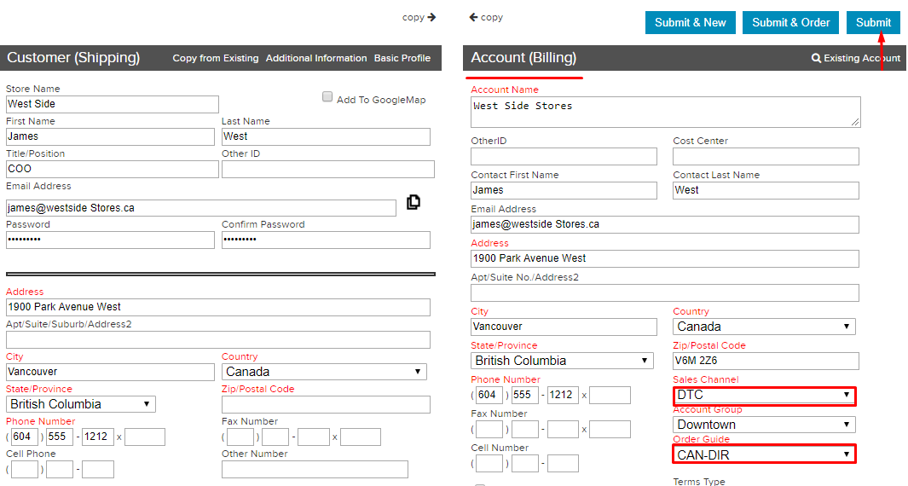Open the Sales Channel DTC dropdown

click(x=764, y=395)
